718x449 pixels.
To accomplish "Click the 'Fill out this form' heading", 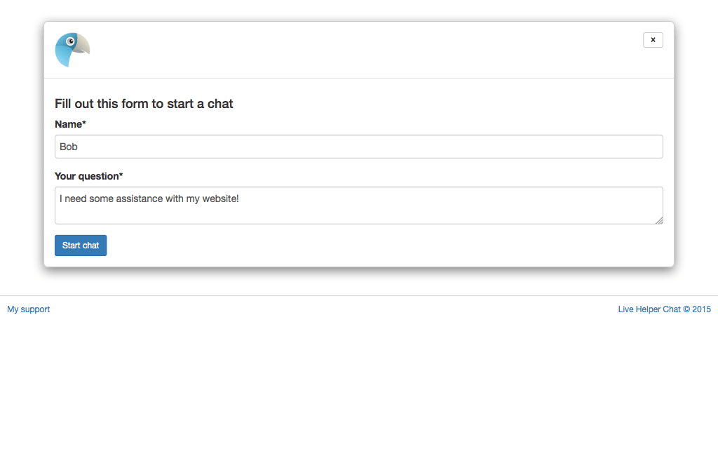I will click(144, 103).
